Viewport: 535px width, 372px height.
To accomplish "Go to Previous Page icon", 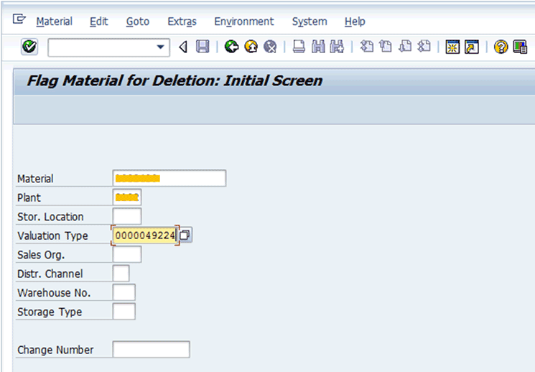I will point(386,46).
